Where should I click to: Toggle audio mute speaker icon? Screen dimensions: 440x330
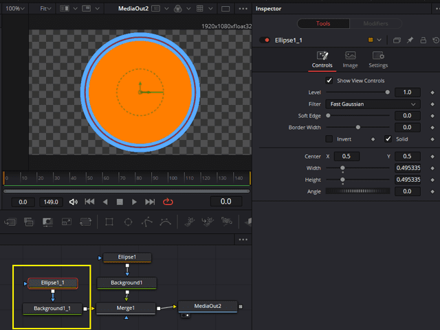[x=74, y=202]
